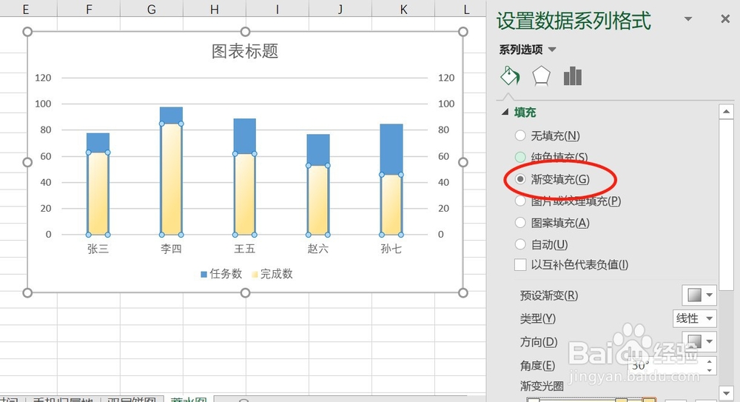The image size is (740, 402).
Task: Click the 王五 category axis label
Action: pos(245,249)
